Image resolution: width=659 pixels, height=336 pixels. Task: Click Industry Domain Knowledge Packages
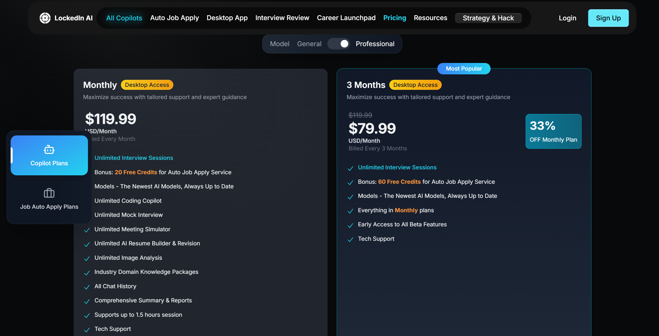[x=146, y=272]
